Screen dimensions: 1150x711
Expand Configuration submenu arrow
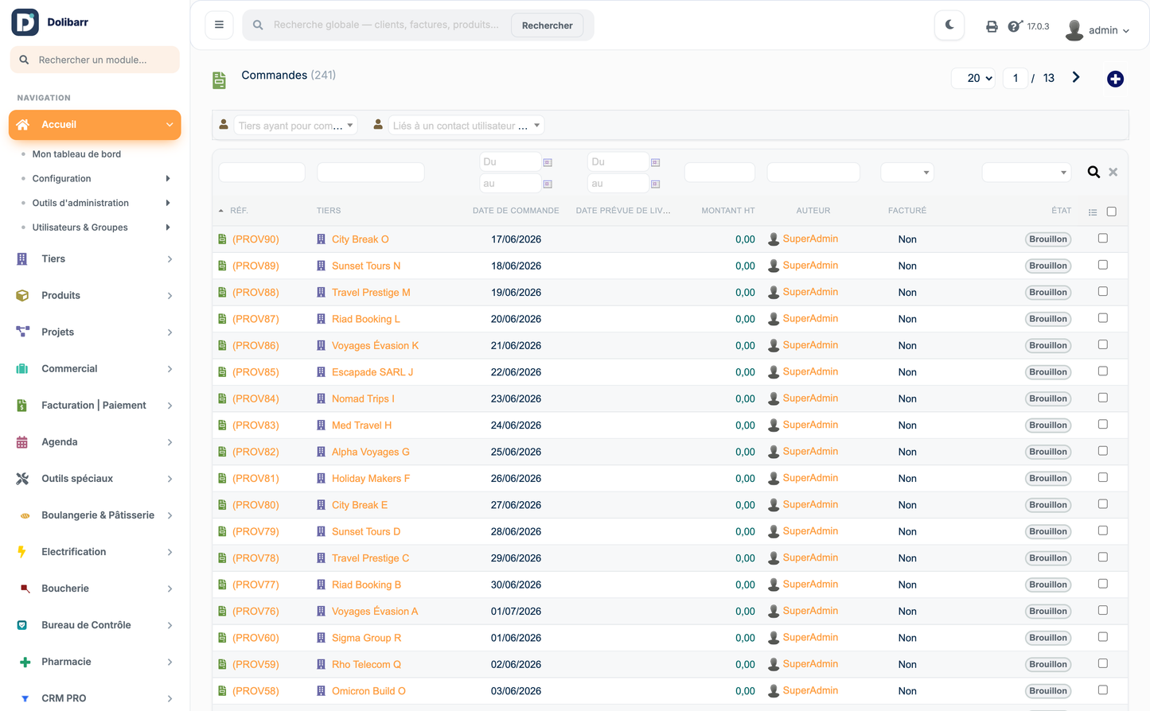167,179
